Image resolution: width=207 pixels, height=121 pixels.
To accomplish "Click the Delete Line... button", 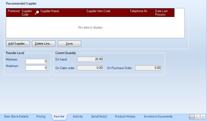I will [x=44, y=44].
